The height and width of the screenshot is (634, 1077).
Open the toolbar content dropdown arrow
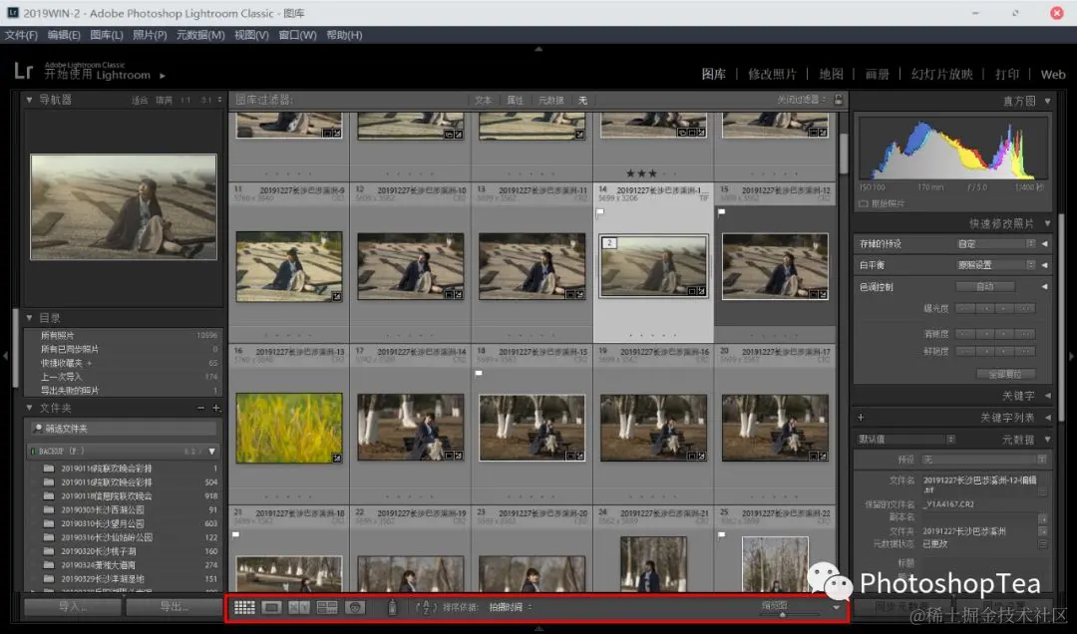[x=836, y=607]
